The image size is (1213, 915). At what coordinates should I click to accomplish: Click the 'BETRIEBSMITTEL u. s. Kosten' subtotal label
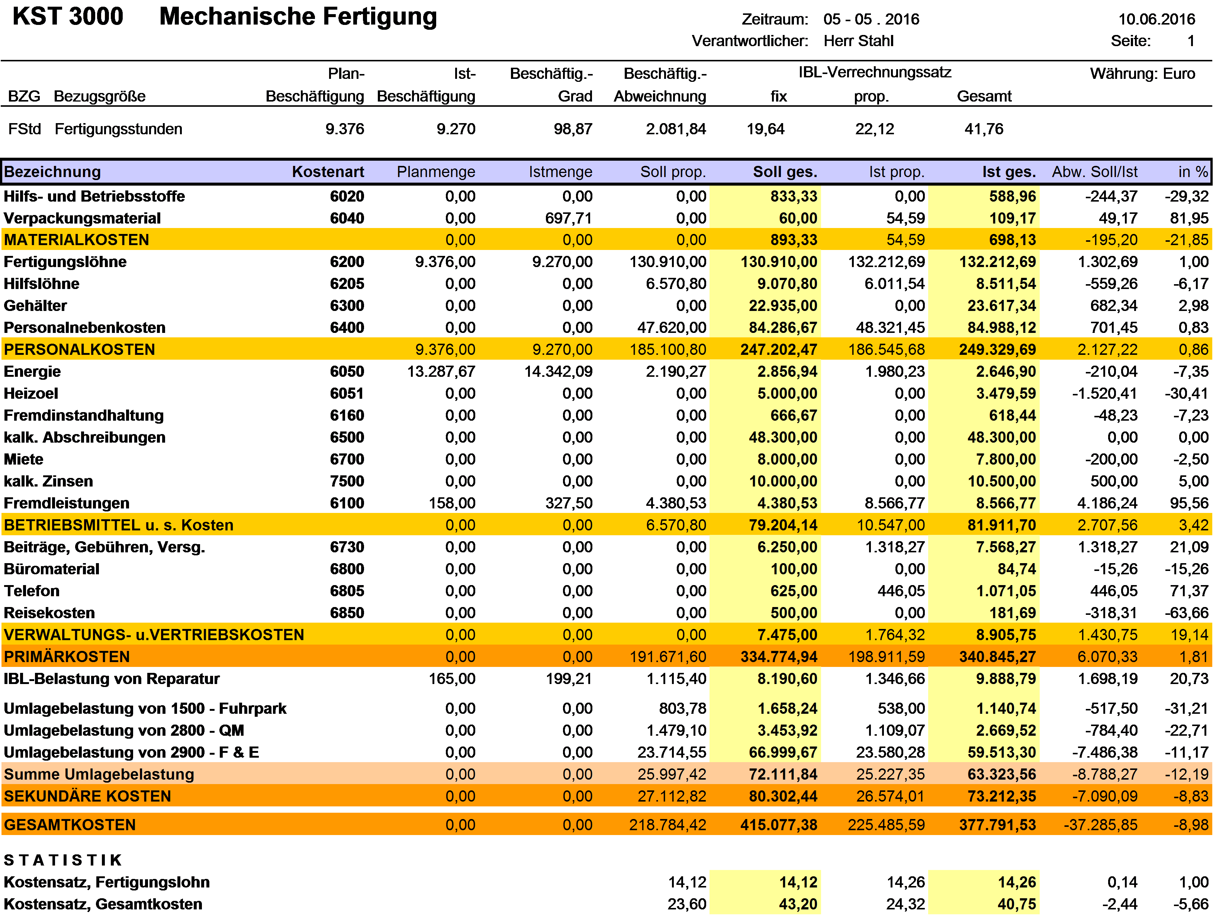(x=119, y=525)
